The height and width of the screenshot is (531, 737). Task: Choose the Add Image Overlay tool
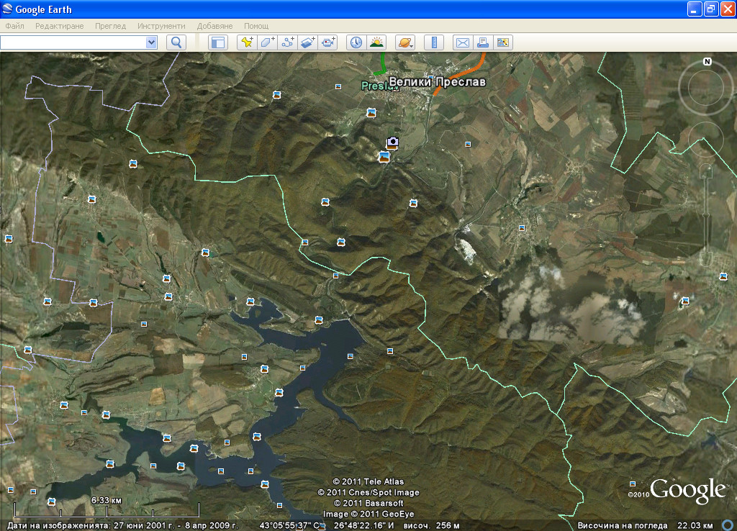pyautogui.click(x=308, y=42)
